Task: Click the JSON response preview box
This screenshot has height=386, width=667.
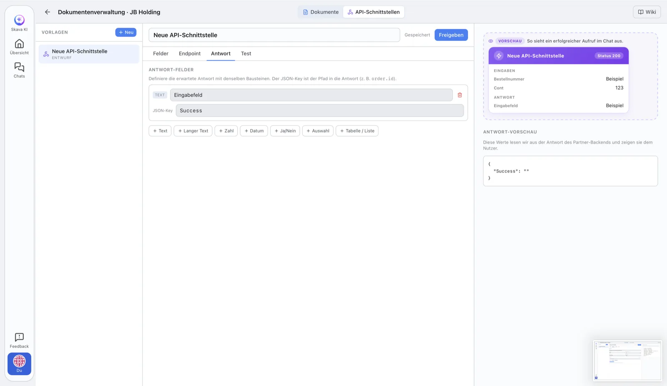Action: tap(570, 171)
